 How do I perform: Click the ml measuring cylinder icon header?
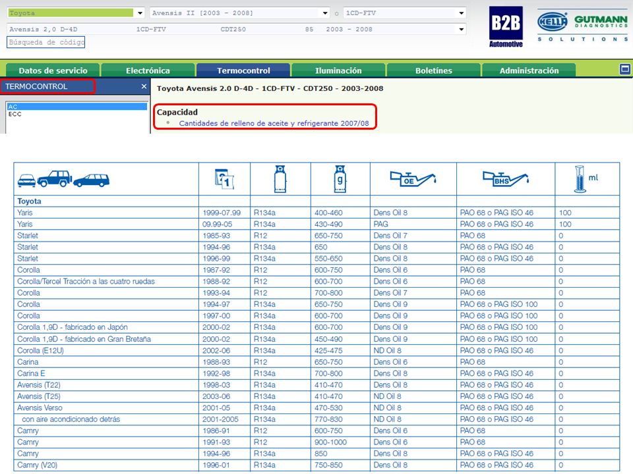[586, 179]
